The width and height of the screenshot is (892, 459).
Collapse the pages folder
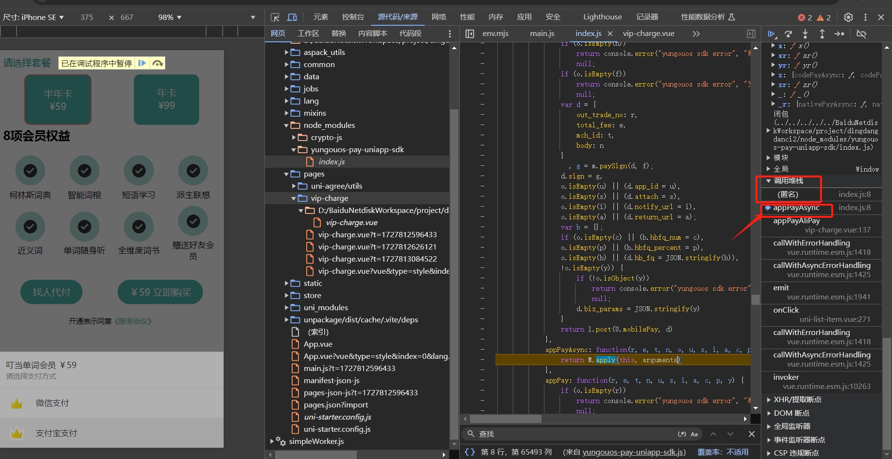tap(286, 174)
